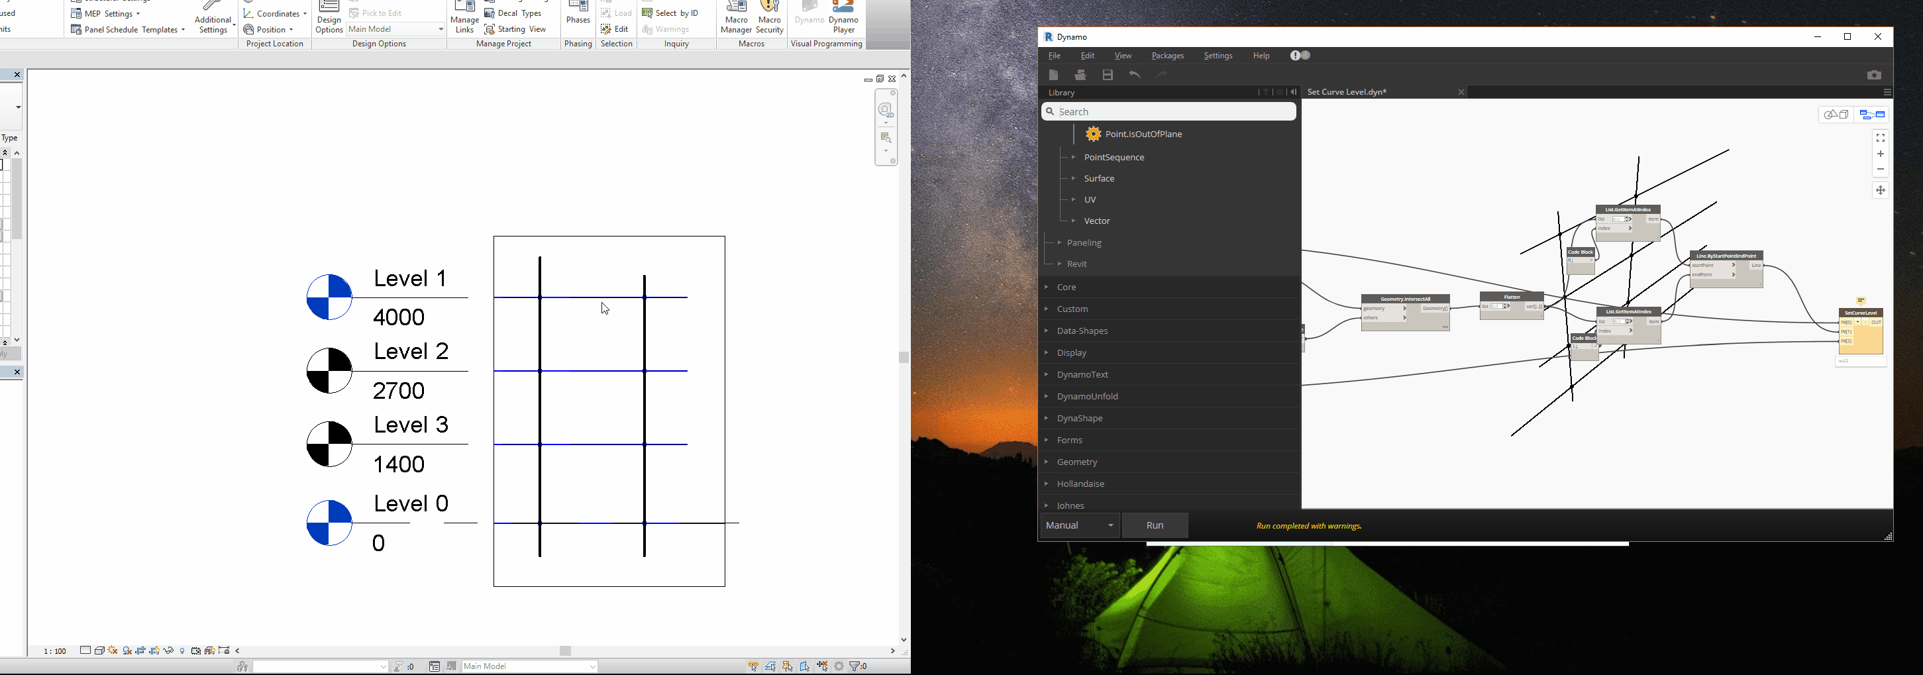Open Main Model dropdown in status bar
This screenshot has width=1923, height=675.
coord(530,667)
